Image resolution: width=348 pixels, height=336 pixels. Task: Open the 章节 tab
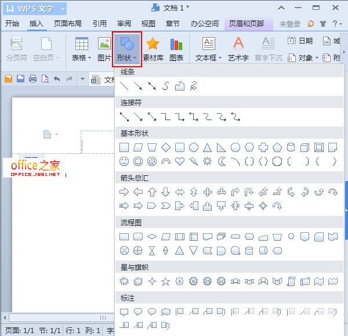(172, 24)
